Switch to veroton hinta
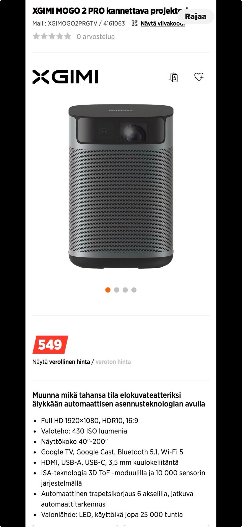Screen dimensions: 242x527 [x=113, y=362]
